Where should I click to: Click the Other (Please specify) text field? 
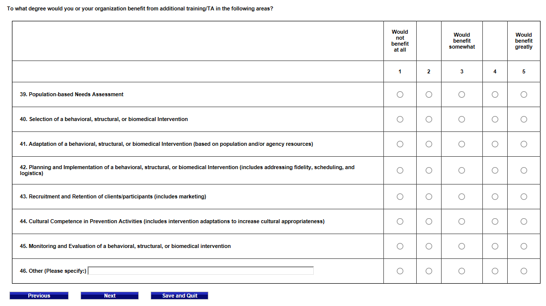tap(200, 271)
